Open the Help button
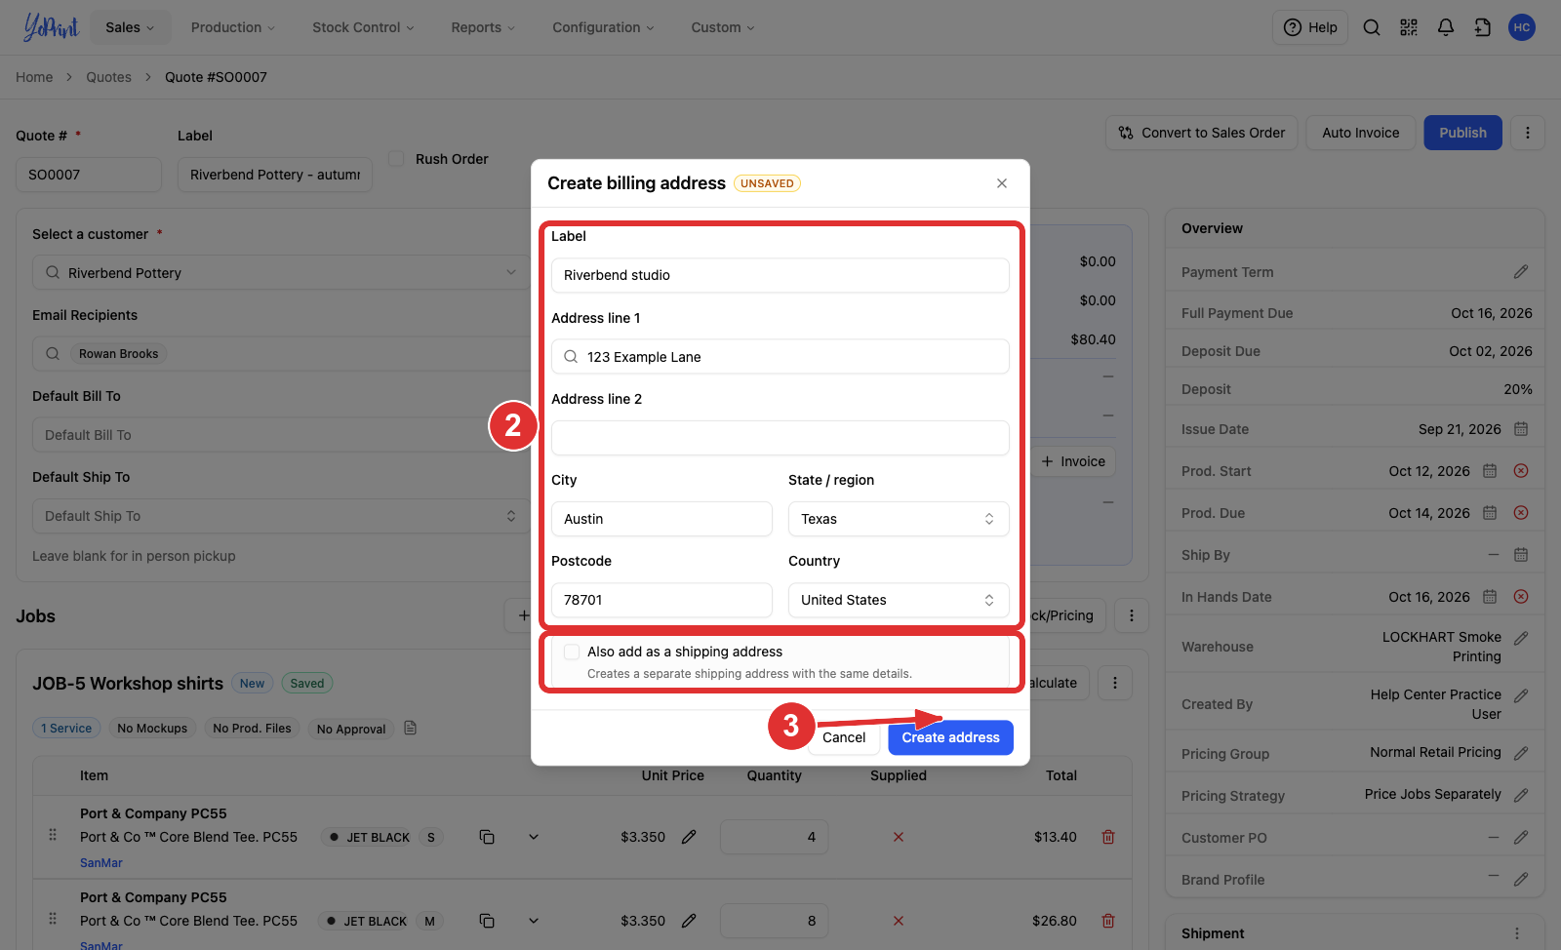This screenshot has width=1561, height=950. click(x=1310, y=27)
